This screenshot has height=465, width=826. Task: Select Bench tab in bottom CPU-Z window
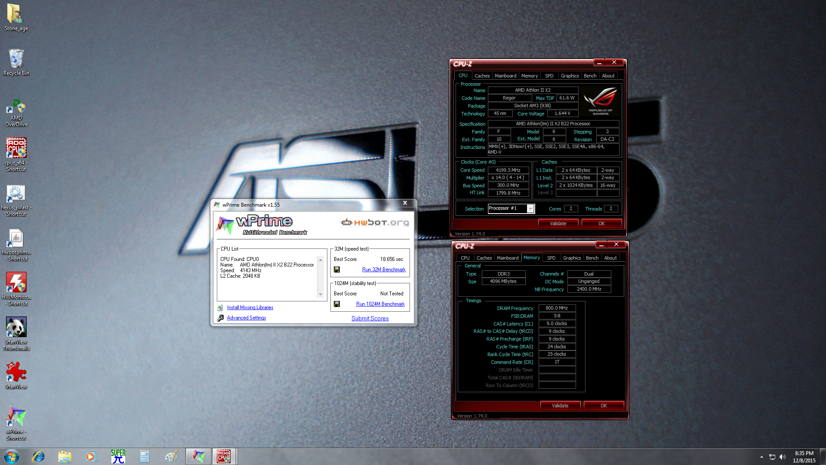(592, 258)
